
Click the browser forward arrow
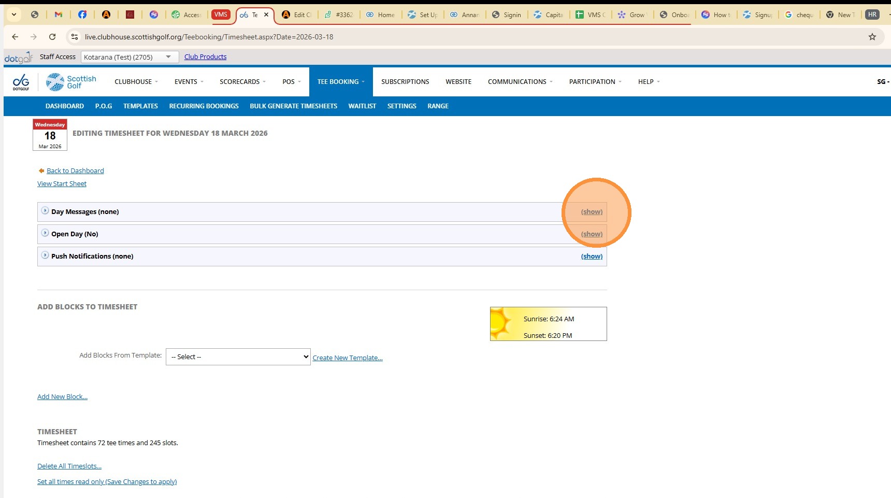(34, 37)
